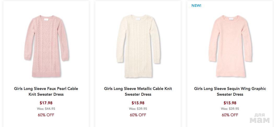Click the 'Was: $44.95' original price
274x127 pixels.
pos(46,109)
